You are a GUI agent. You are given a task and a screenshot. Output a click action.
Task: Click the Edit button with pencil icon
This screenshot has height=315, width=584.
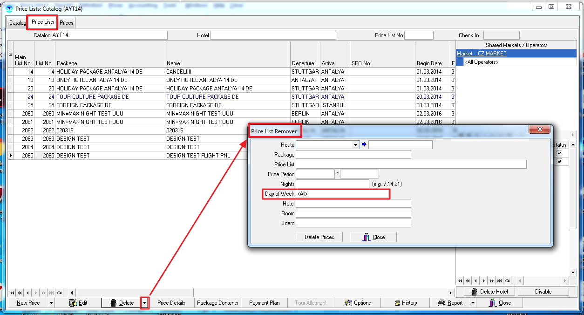78,303
